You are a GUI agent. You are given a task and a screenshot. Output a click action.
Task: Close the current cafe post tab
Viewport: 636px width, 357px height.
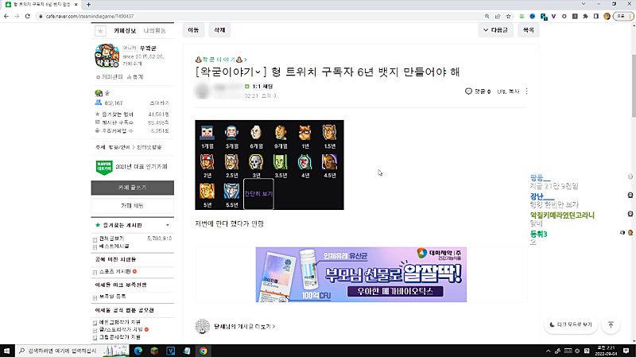click(x=76, y=5)
